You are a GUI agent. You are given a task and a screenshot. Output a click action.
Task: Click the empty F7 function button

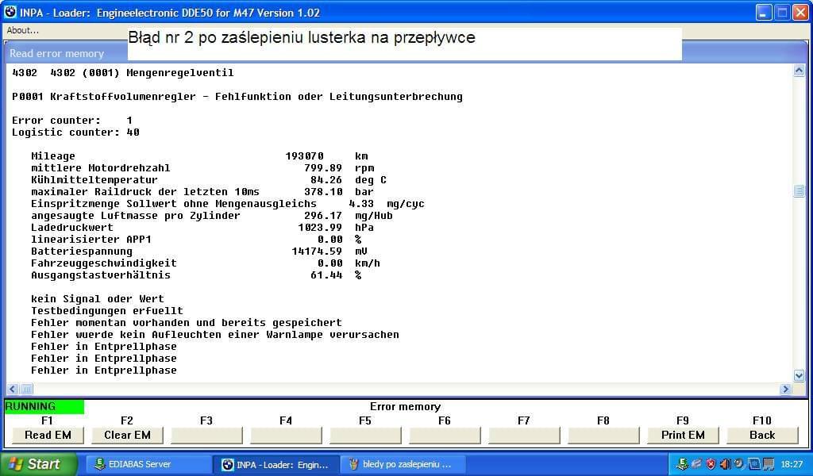[x=524, y=435]
